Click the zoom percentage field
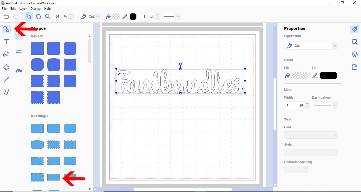This screenshot has width=361, height=192. click(61, 17)
